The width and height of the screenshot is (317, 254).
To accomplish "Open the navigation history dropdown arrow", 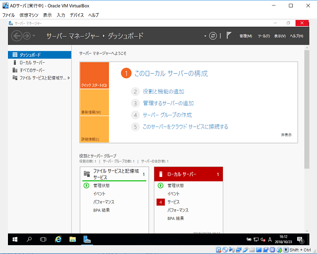I will (x=34, y=36).
